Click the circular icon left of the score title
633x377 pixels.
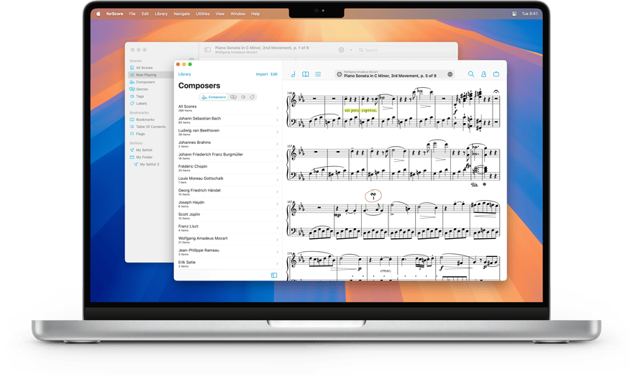[x=340, y=74]
